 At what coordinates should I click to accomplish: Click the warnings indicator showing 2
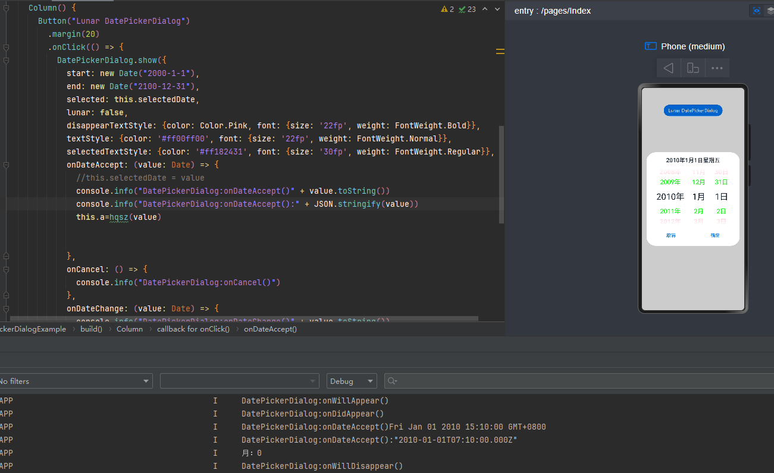tap(447, 9)
